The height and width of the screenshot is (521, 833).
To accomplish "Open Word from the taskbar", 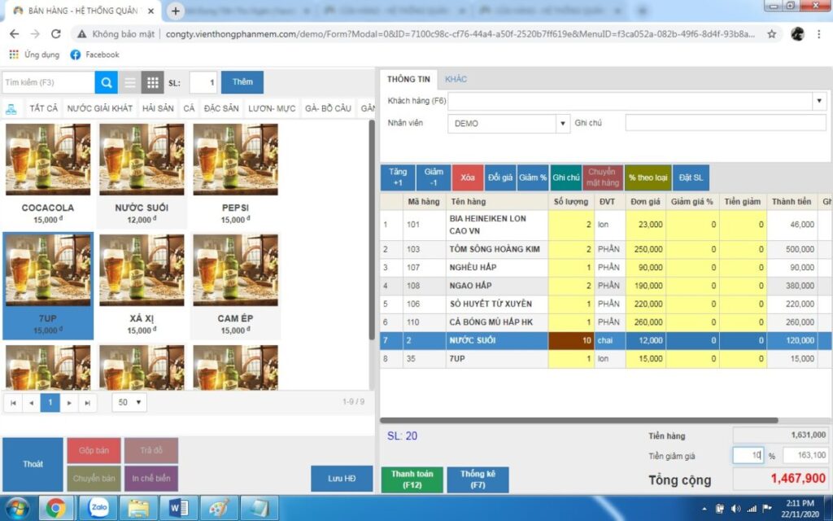I will [178, 508].
